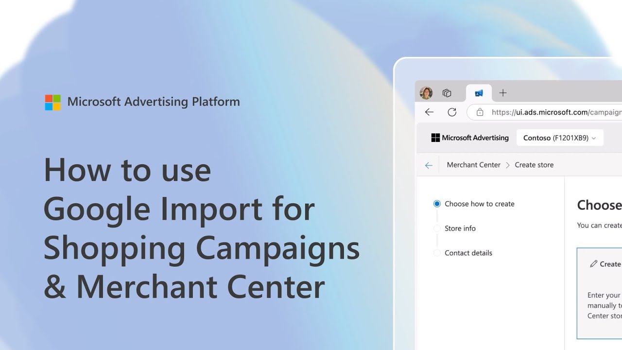Screen dimensions: 622x350
Task: Click the Microsoft Advertising logo
Action: point(470,138)
